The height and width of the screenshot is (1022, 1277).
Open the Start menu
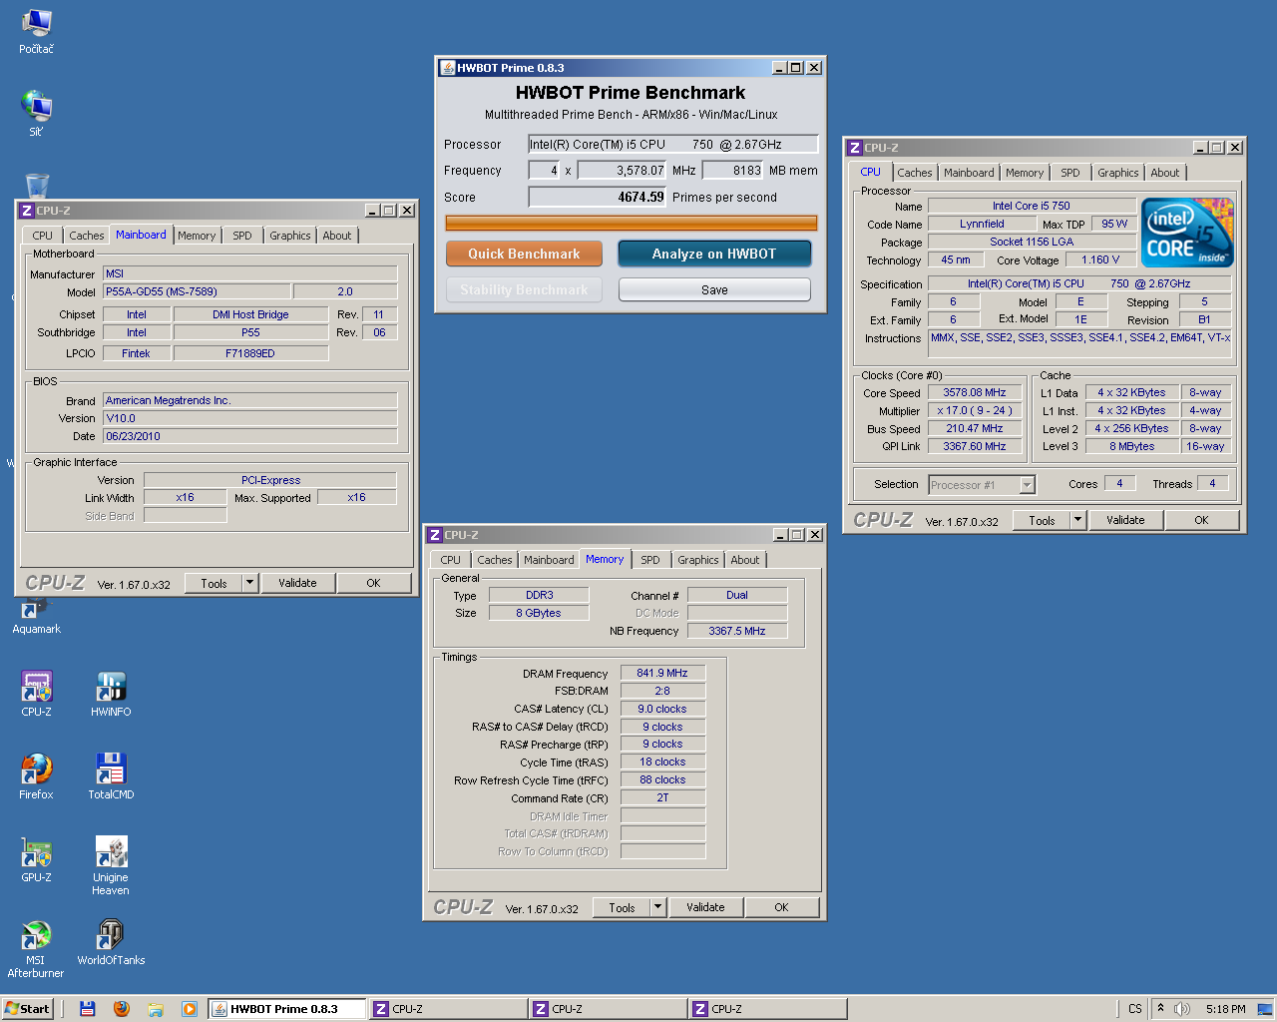pos(27,1009)
